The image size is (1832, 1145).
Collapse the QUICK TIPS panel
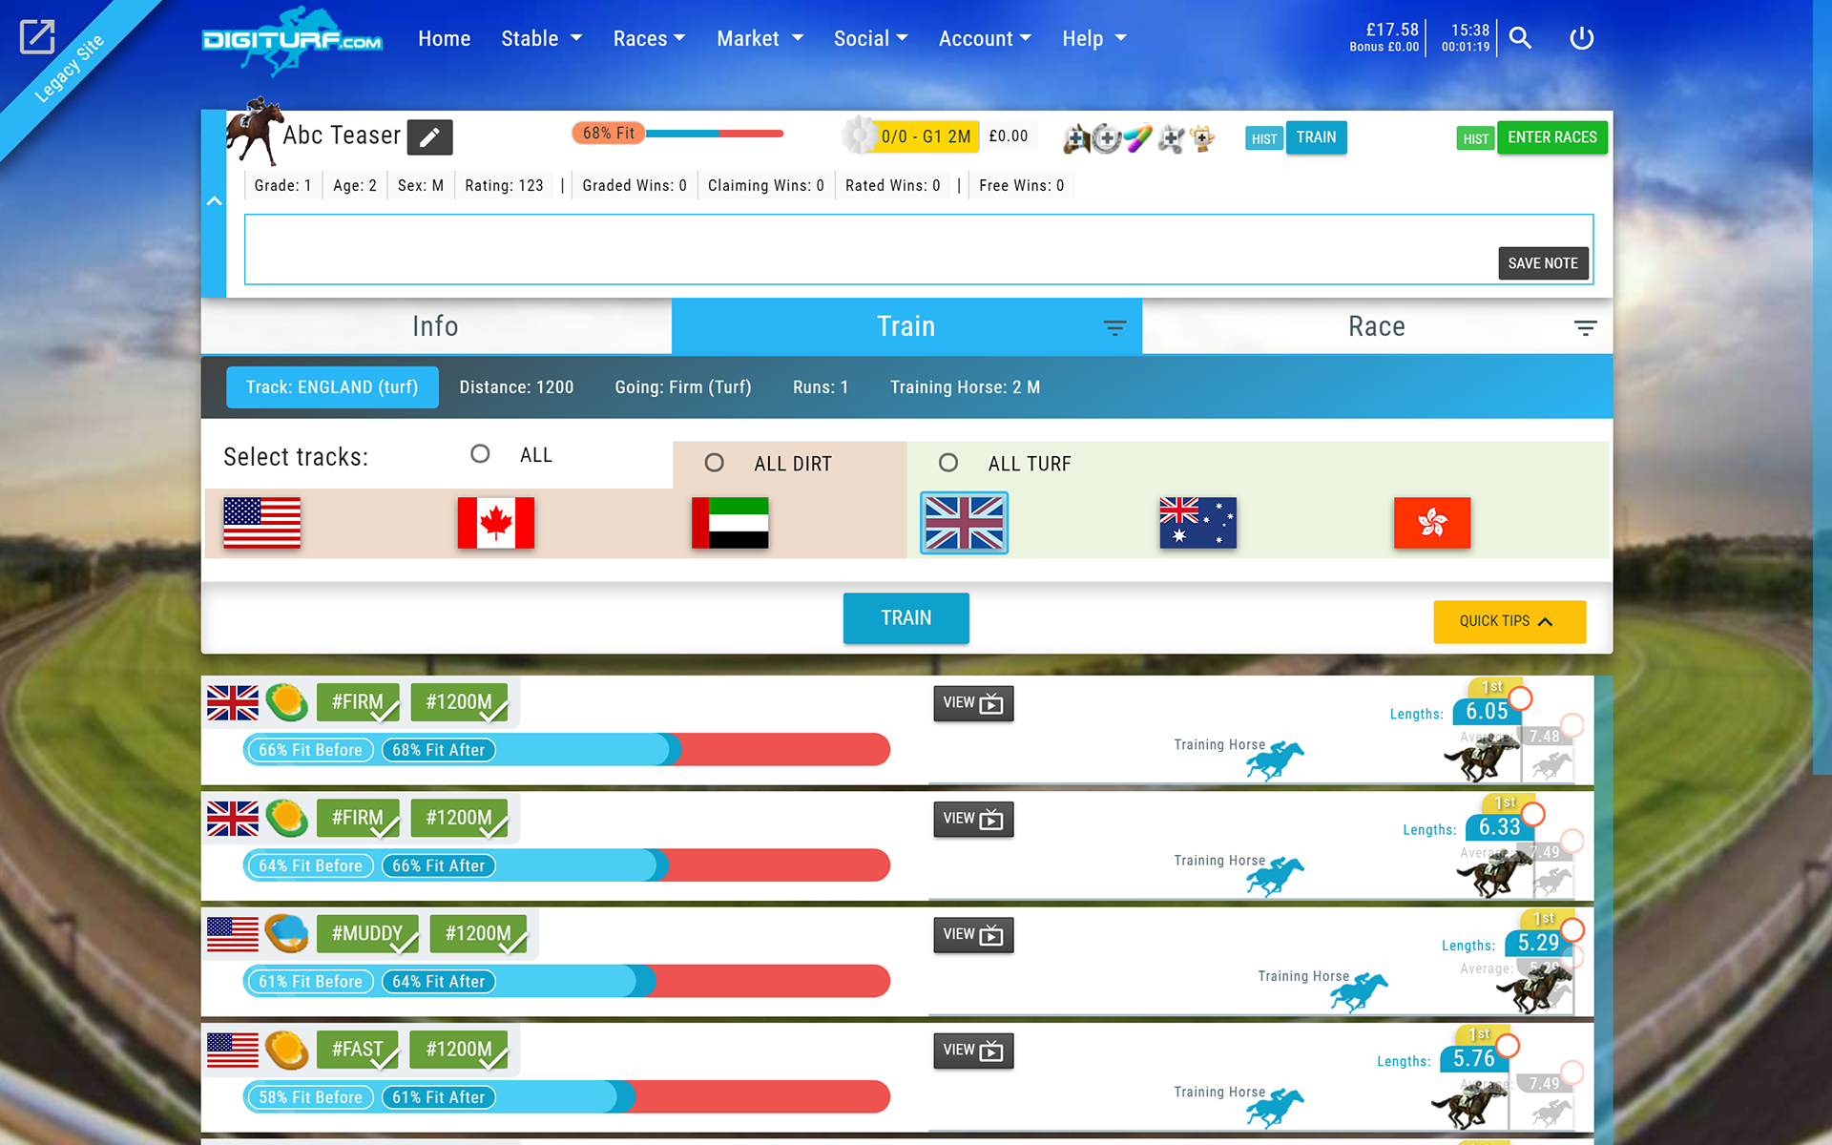tap(1509, 621)
